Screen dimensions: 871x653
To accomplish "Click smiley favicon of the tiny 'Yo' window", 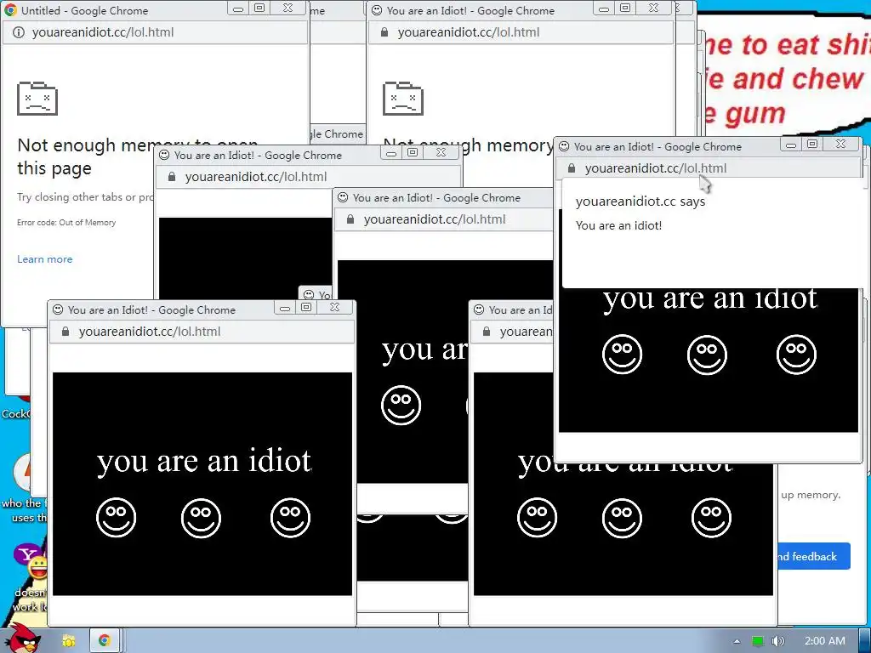I will pyautogui.click(x=309, y=294).
